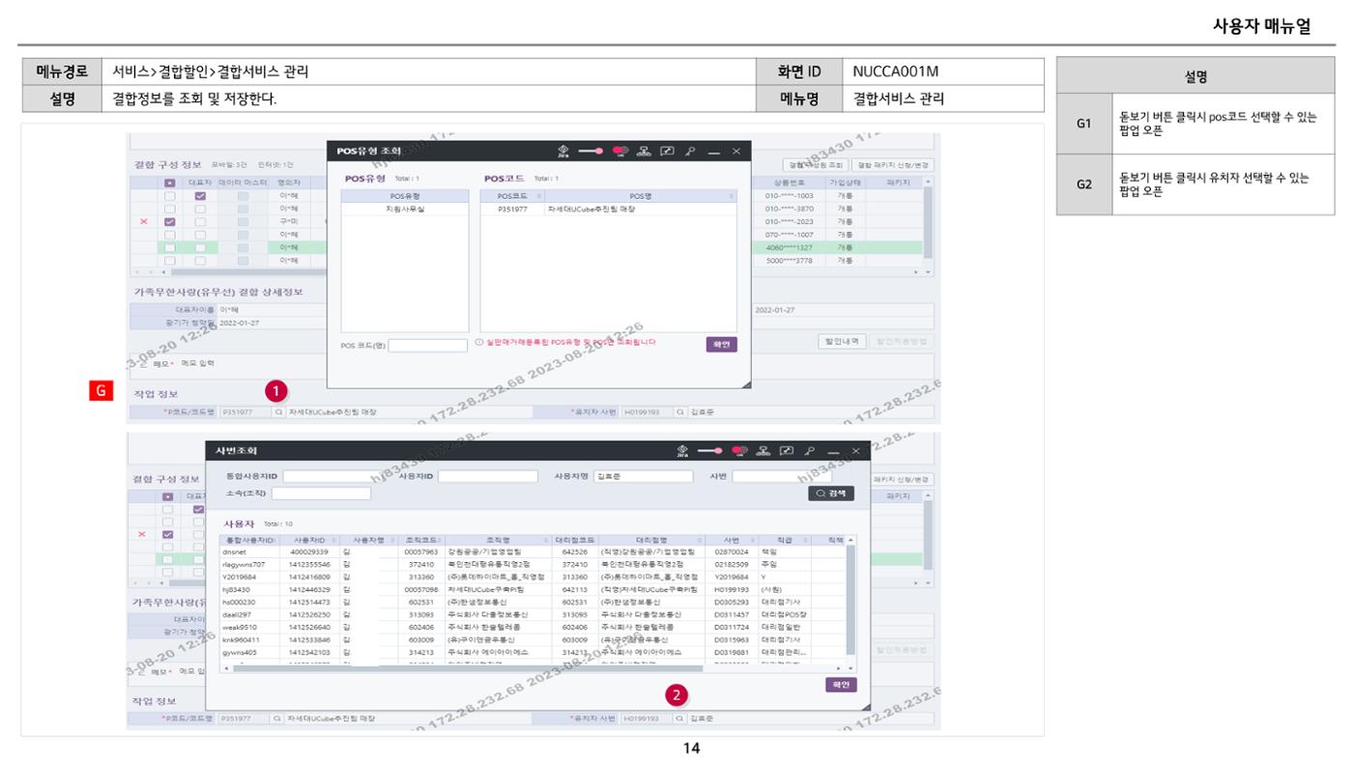Click the 검색 button in 사번조회 popup
This screenshot has width=1353, height=761.
point(832,493)
